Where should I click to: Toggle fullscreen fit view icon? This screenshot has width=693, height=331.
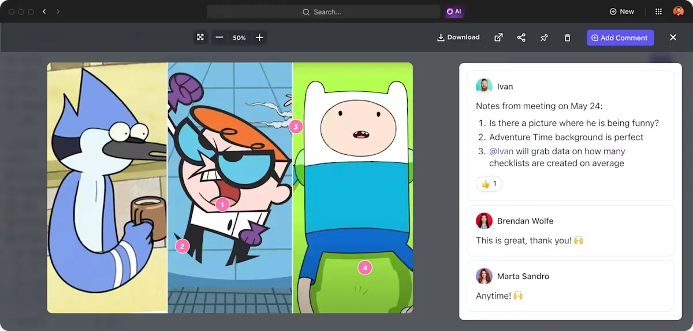click(x=200, y=38)
